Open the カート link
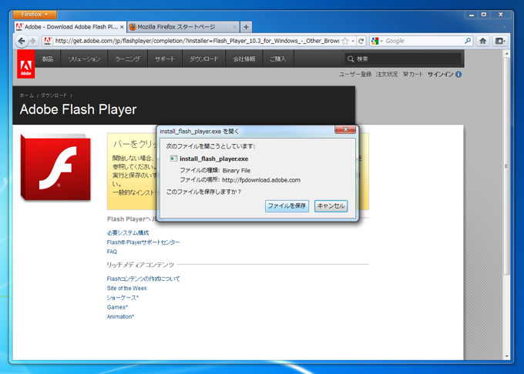 click(x=413, y=75)
